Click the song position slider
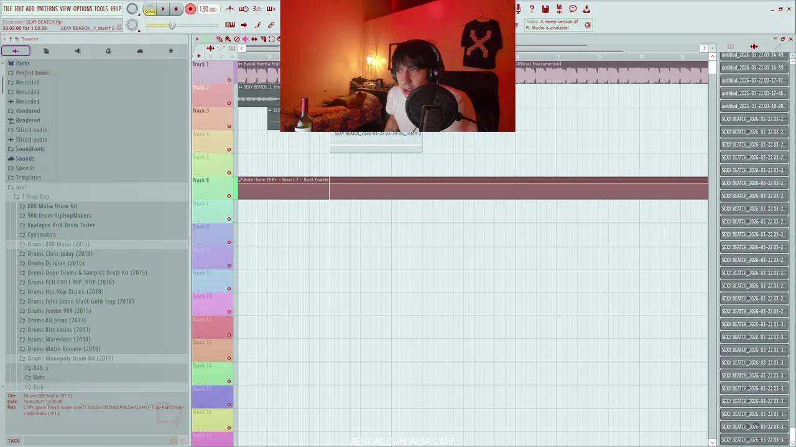 182,25
